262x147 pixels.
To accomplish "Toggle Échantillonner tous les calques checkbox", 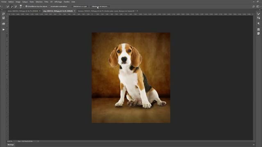I will click(x=26, y=7).
